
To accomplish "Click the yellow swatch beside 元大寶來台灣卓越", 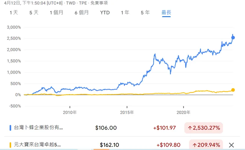I will click(x=11, y=145).
